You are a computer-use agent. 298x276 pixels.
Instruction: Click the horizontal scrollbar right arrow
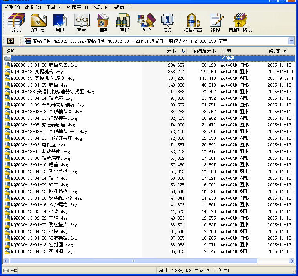click(x=292, y=261)
